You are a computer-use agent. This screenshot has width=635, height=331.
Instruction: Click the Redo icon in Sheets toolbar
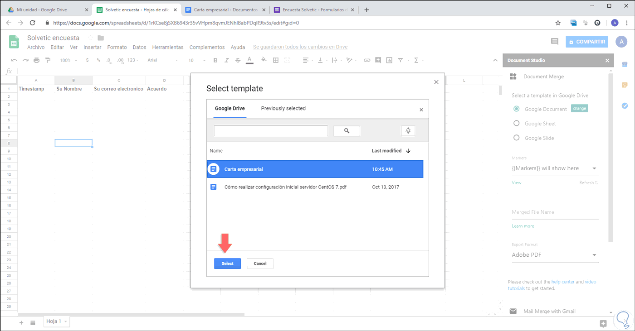[25, 60]
